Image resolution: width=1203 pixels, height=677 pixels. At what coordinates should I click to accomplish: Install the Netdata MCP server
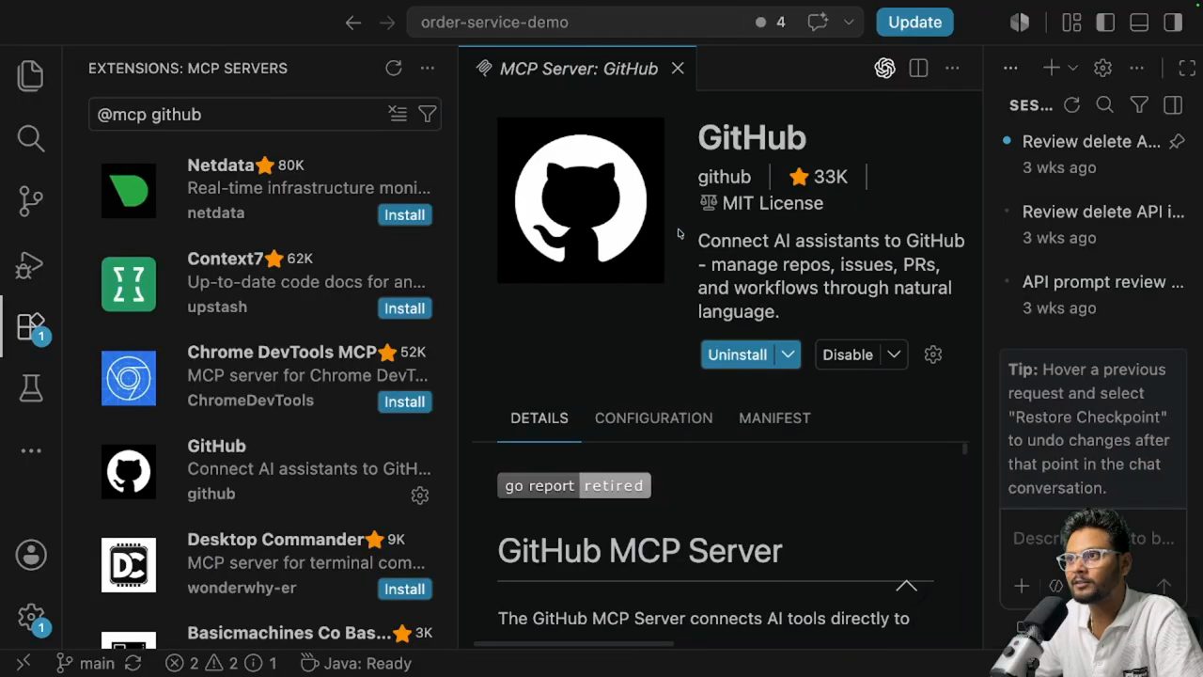pyautogui.click(x=404, y=214)
